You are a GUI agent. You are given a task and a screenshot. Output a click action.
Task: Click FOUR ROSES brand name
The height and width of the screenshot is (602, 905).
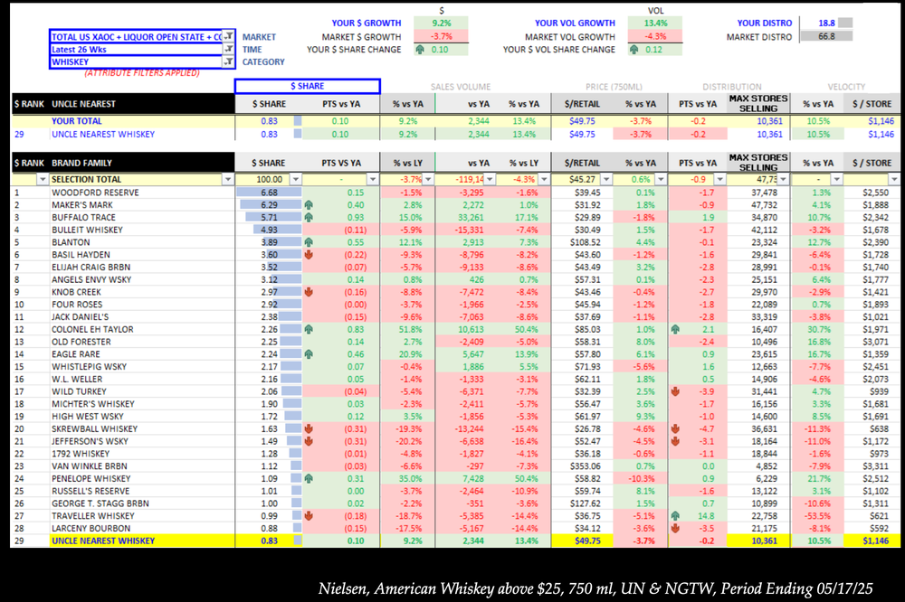77,305
